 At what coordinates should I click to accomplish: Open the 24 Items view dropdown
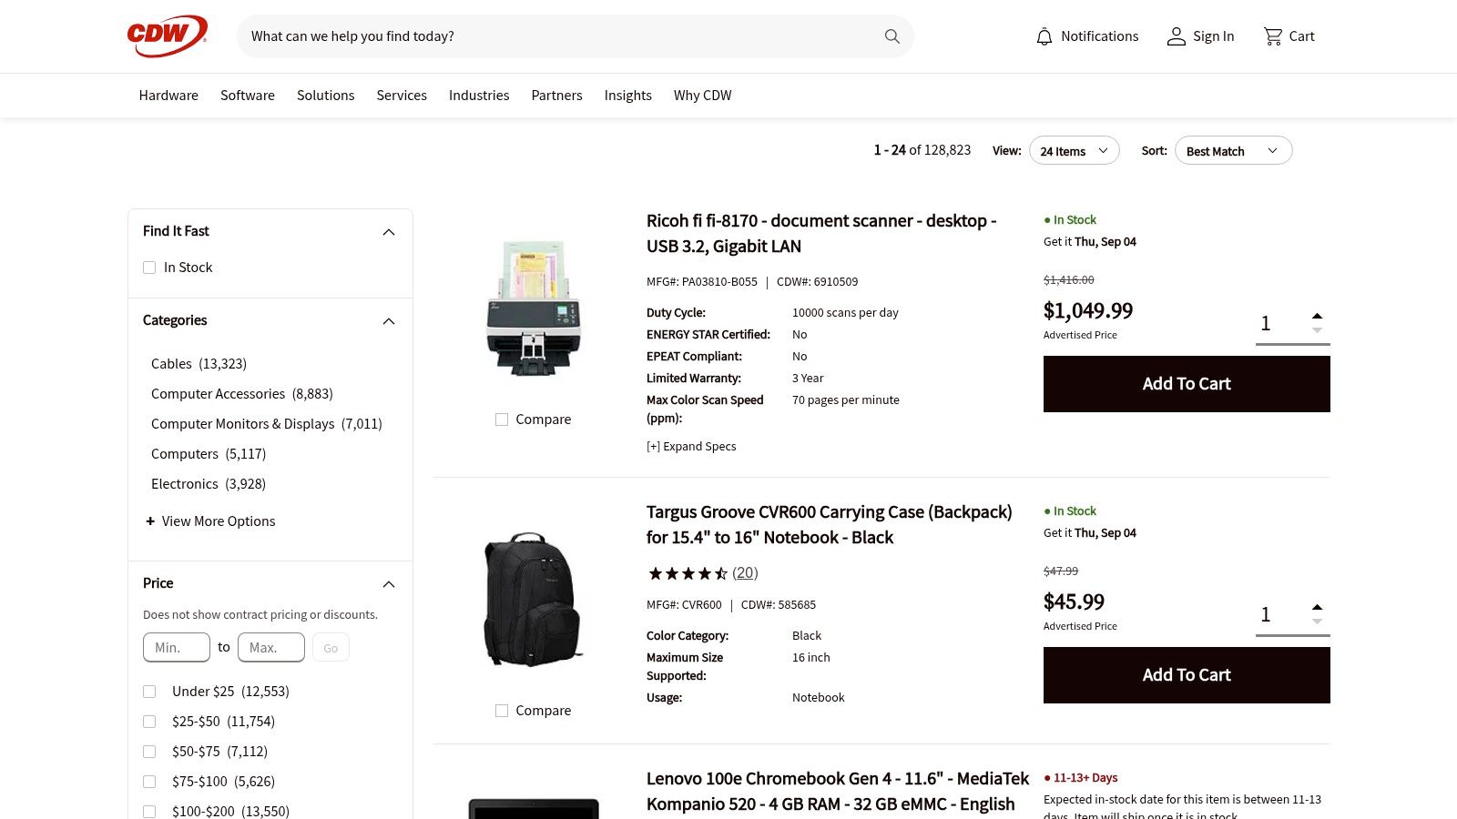(x=1074, y=150)
